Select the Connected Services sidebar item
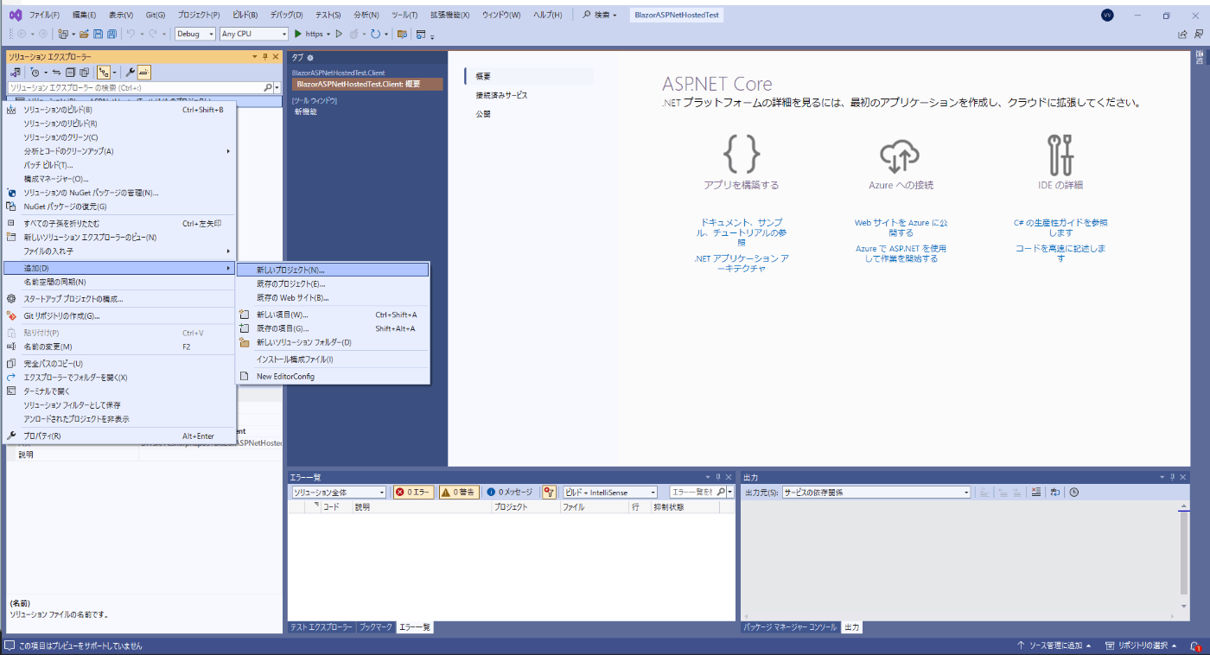1210x655 pixels. (501, 95)
